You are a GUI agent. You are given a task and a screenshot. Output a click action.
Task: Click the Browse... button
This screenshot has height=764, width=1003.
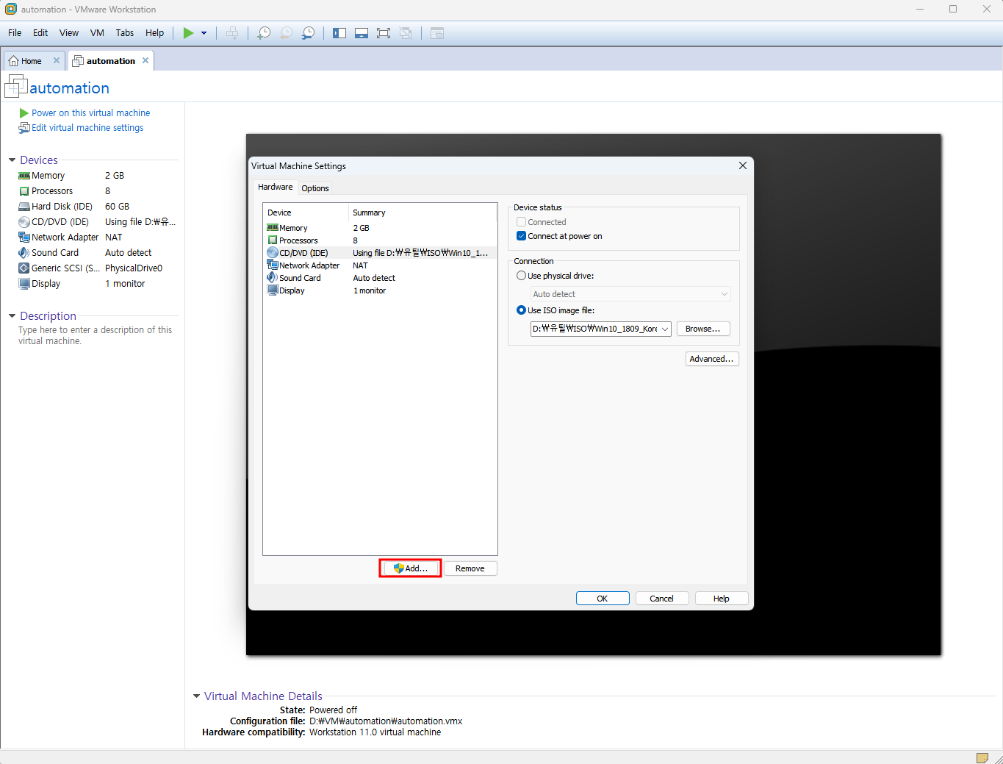[x=703, y=329]
